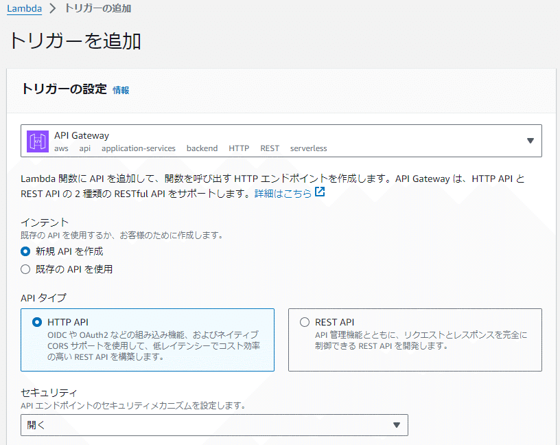Image resolution: width=560 pixels, height=445 pixels.
Task: Click the トリガーの設定 heading
Action: pos(65,89)
